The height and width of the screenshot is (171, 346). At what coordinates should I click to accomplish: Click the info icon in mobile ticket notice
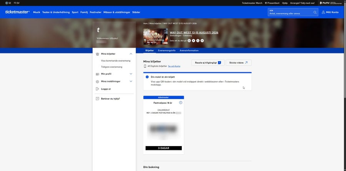147,77
